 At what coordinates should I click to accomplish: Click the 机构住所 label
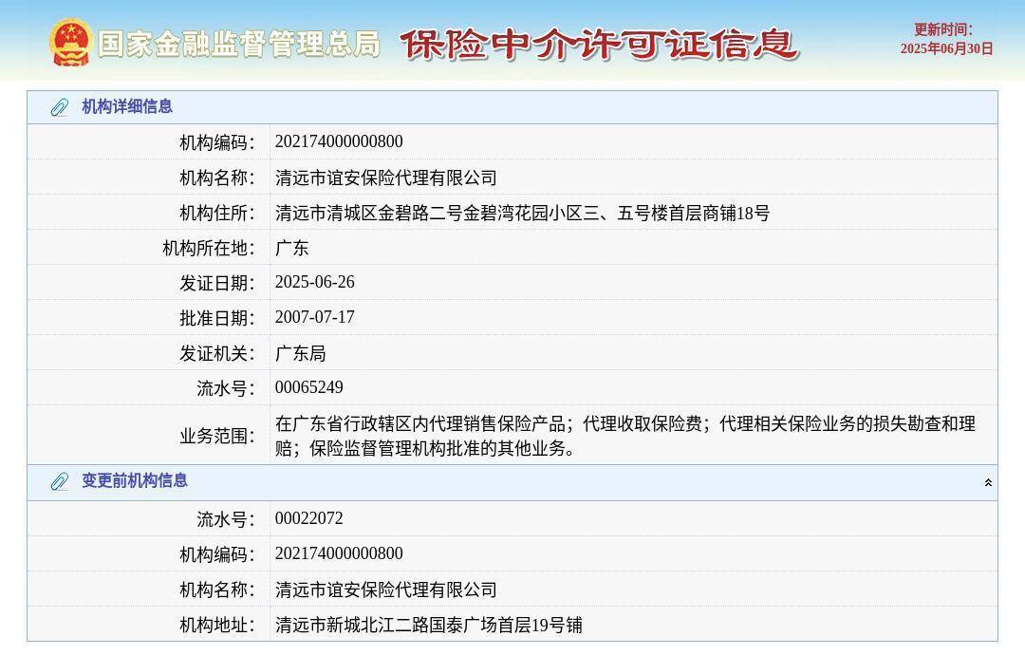[x=217, y=213]
